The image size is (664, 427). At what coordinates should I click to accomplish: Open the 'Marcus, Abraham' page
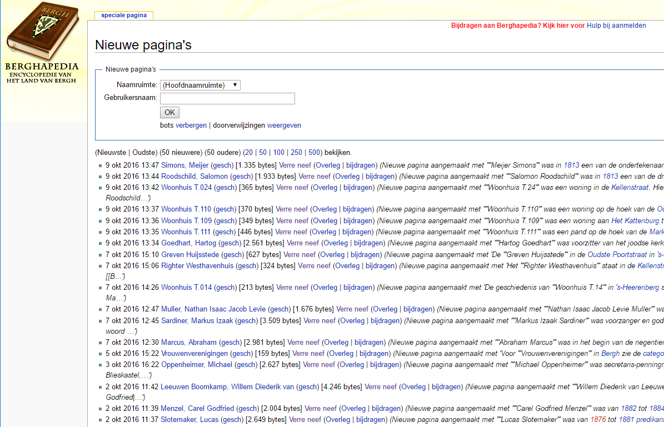(x=188, y=343)
